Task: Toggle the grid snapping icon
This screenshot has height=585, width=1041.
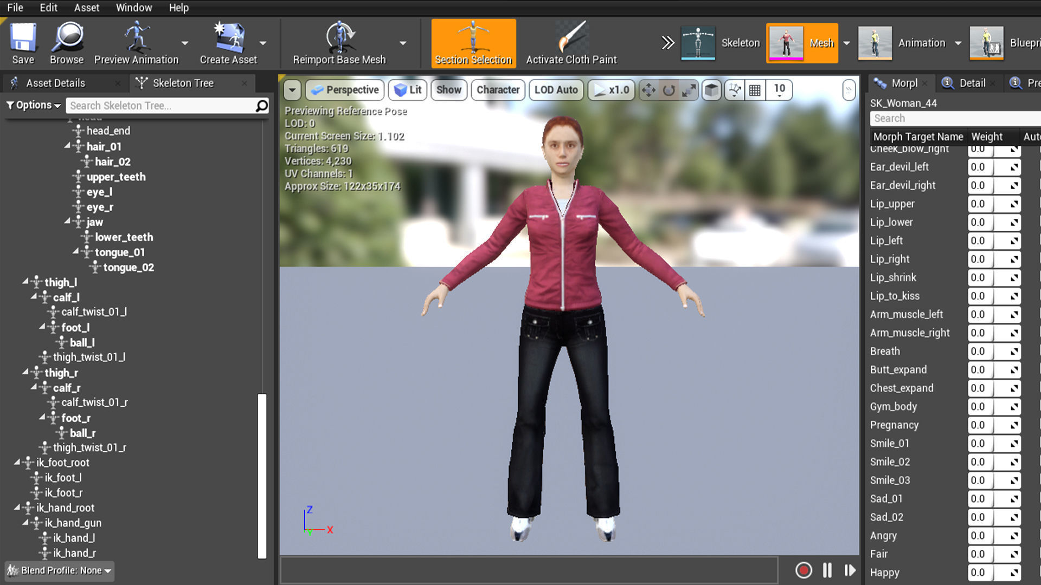Action: click(755, 90)
